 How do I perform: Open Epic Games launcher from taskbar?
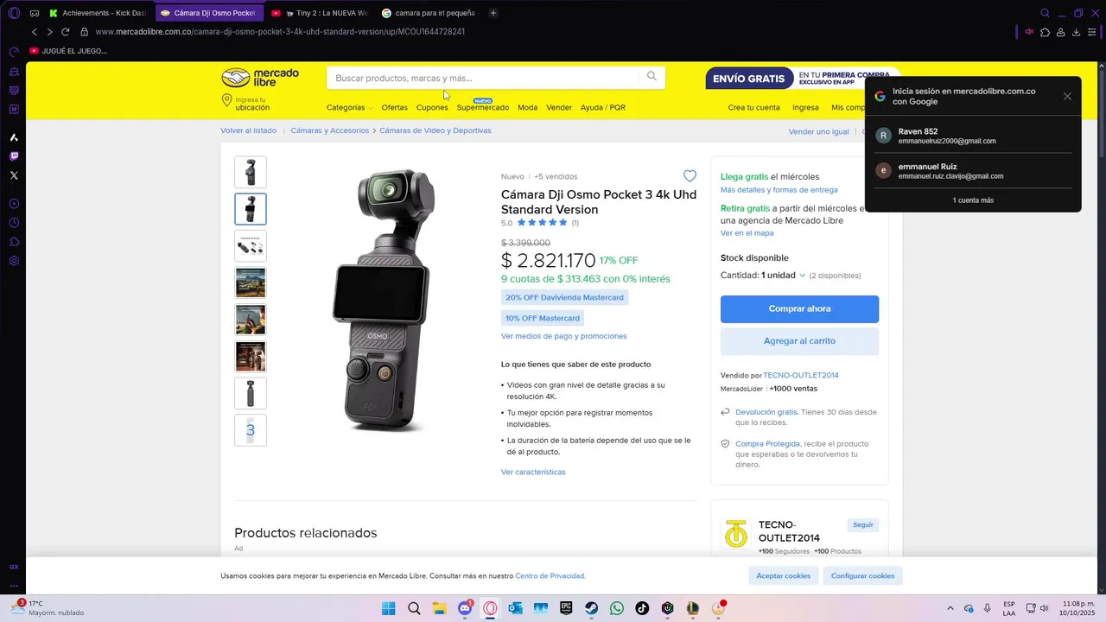566,608
